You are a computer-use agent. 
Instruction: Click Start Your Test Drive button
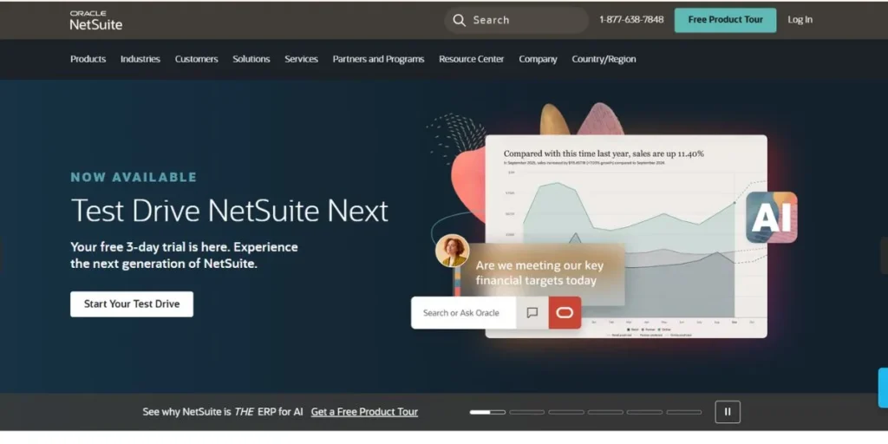coord(132,304)
